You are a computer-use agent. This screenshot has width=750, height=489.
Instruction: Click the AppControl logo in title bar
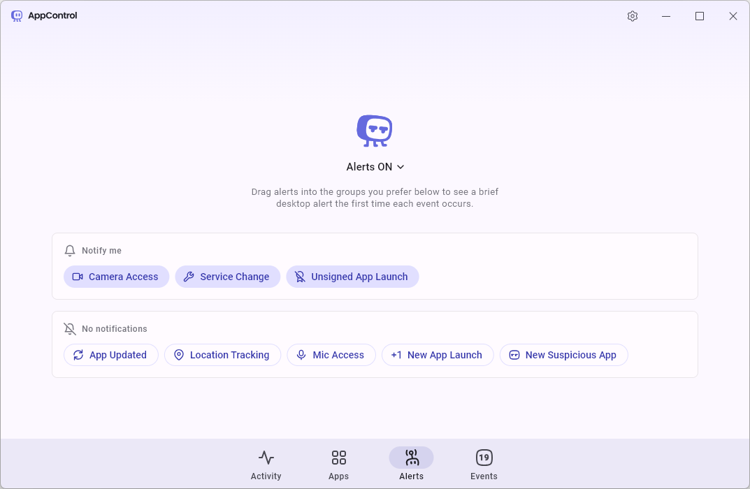point(17,16)
